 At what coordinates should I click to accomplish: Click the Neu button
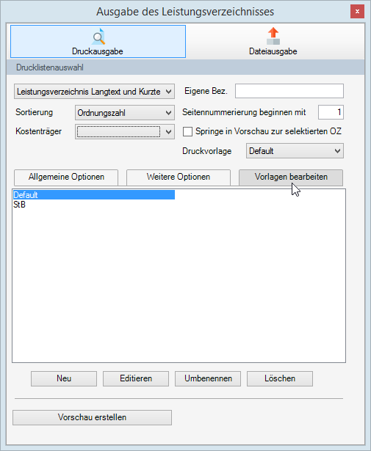coord(64,378)
